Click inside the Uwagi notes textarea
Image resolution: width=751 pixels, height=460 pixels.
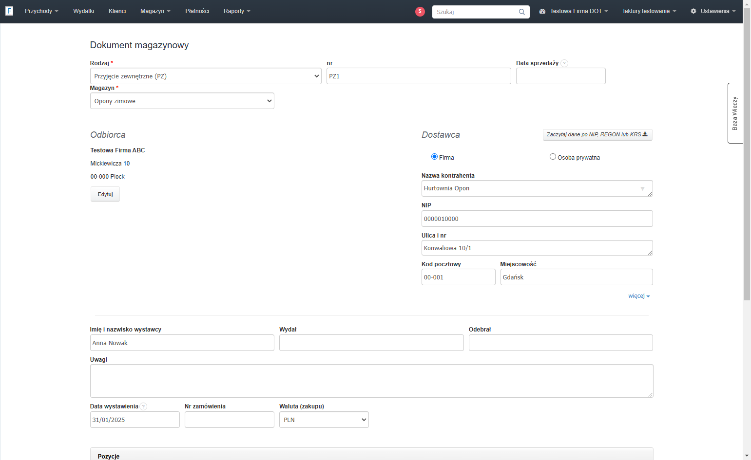pyautogui.click(x=371, y=381)
